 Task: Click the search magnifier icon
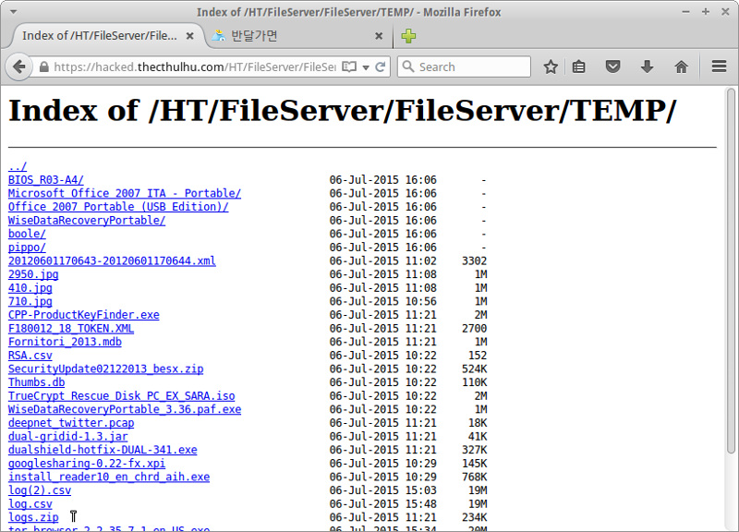tap(408, 66)
